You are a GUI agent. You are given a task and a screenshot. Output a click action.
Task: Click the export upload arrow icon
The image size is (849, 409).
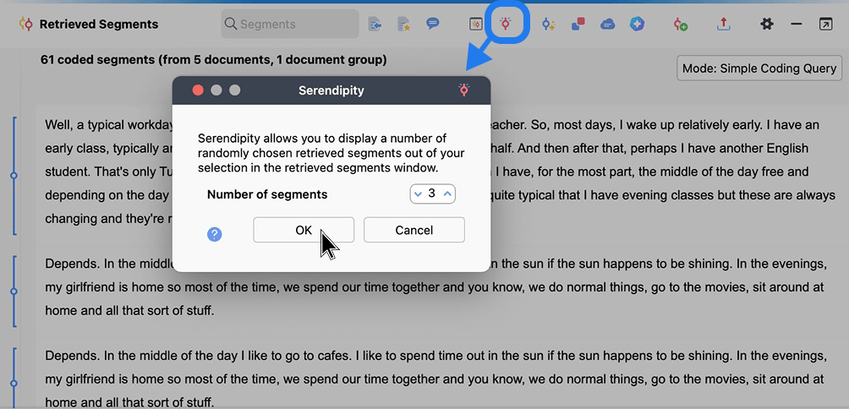(x=724, y=24)
